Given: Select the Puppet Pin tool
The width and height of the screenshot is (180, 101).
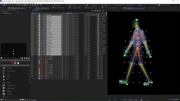Looking at the screenshot, I should pos(41,5).
